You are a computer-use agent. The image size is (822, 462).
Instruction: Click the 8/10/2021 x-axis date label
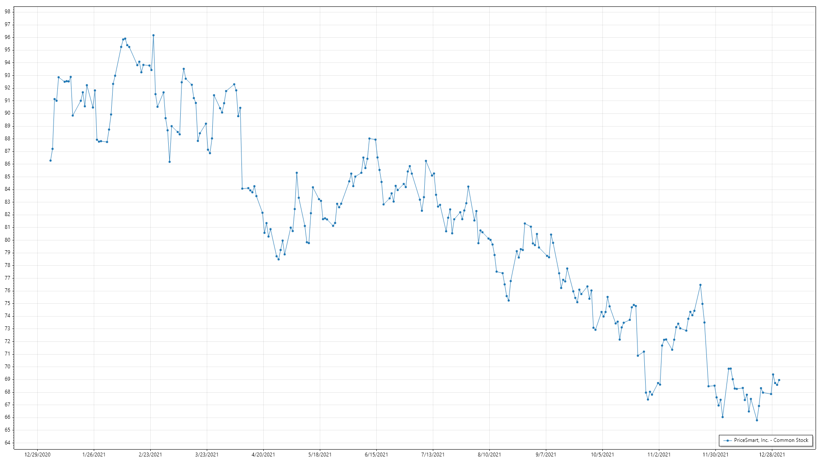tap(489, 455)
